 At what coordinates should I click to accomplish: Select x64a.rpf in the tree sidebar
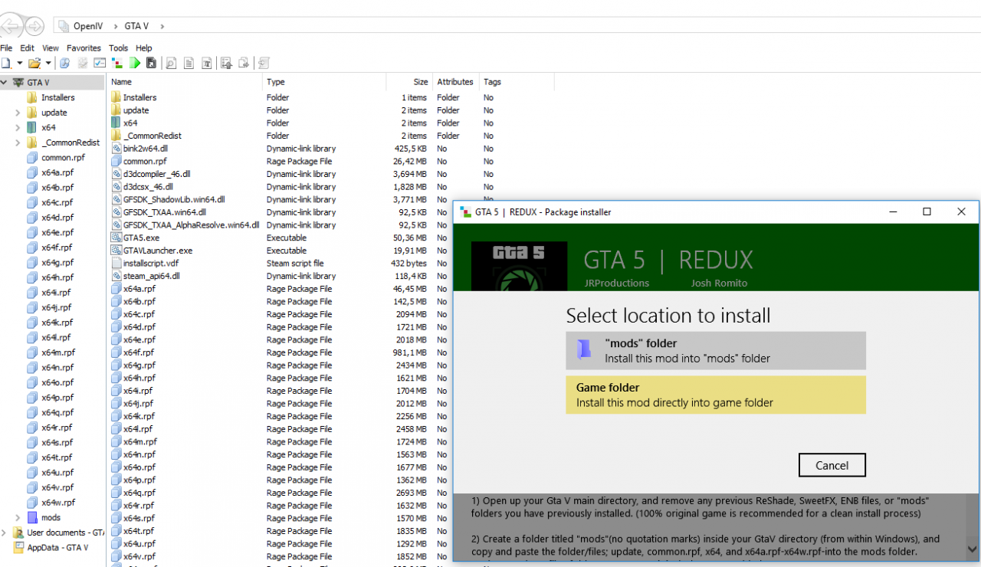coord(57,172)
